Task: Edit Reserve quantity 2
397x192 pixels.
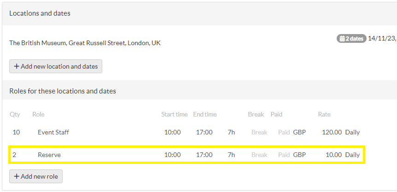Action: click(x=14, y=155)
